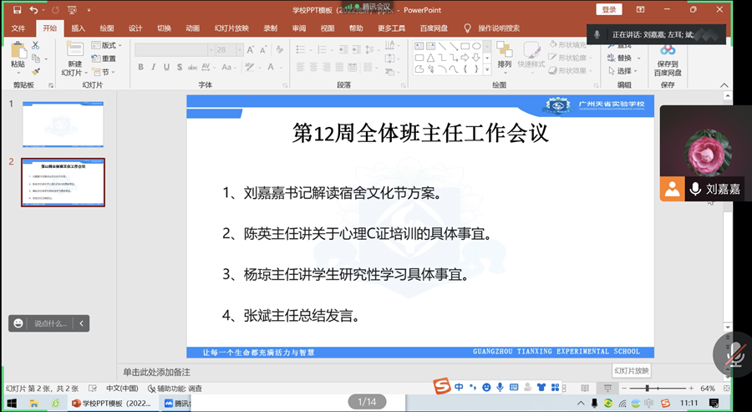The image size is (752, 412).
Task: Click the Align Right paragraph icon
Action: coord(327,67)
